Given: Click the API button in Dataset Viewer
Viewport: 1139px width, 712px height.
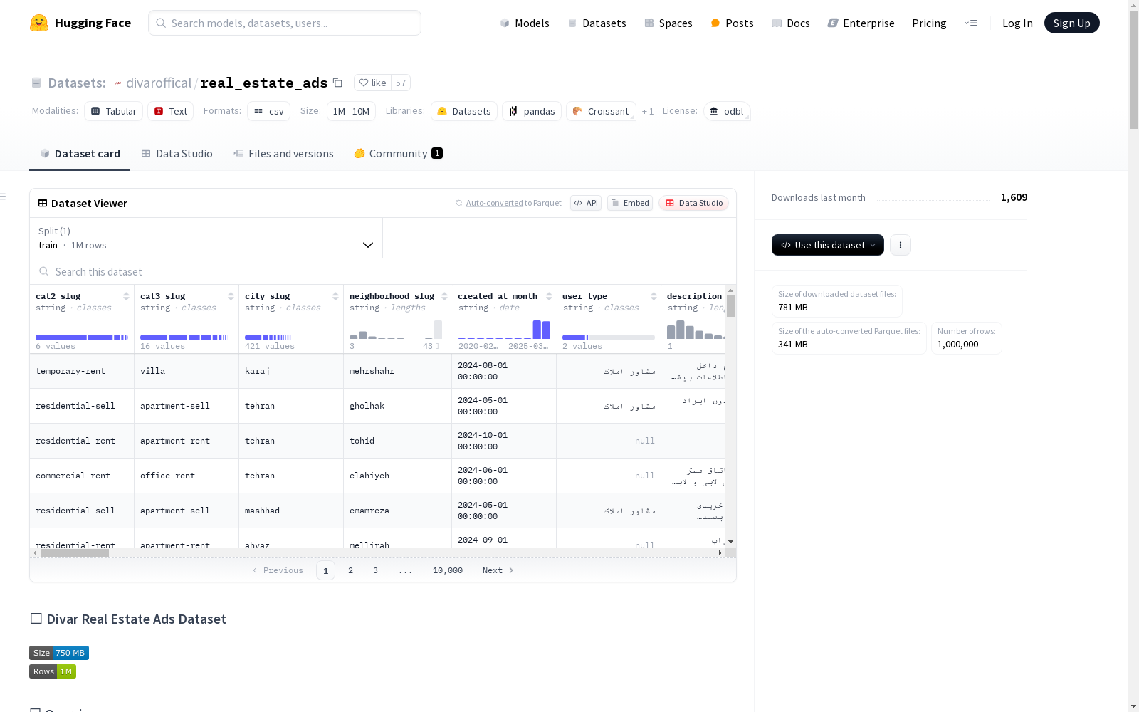Looking at the screenshot, I should click(x=586, y=203).
